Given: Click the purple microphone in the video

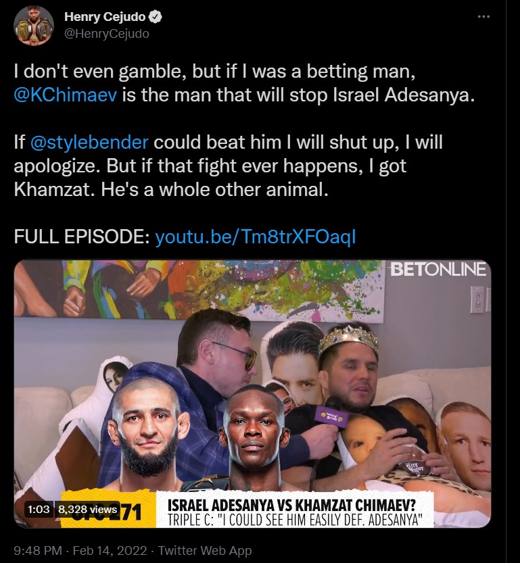Looking at the screenshot, I should [331, 415].
